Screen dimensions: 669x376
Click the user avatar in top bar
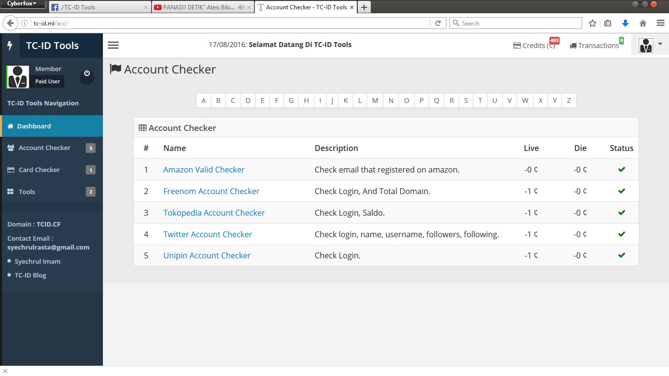click(x=645, y=45)
